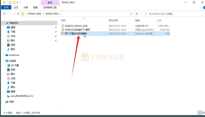Click the pin icon beside 文档
The height and width of the screenshot is (117, 205).
(56, 36)
